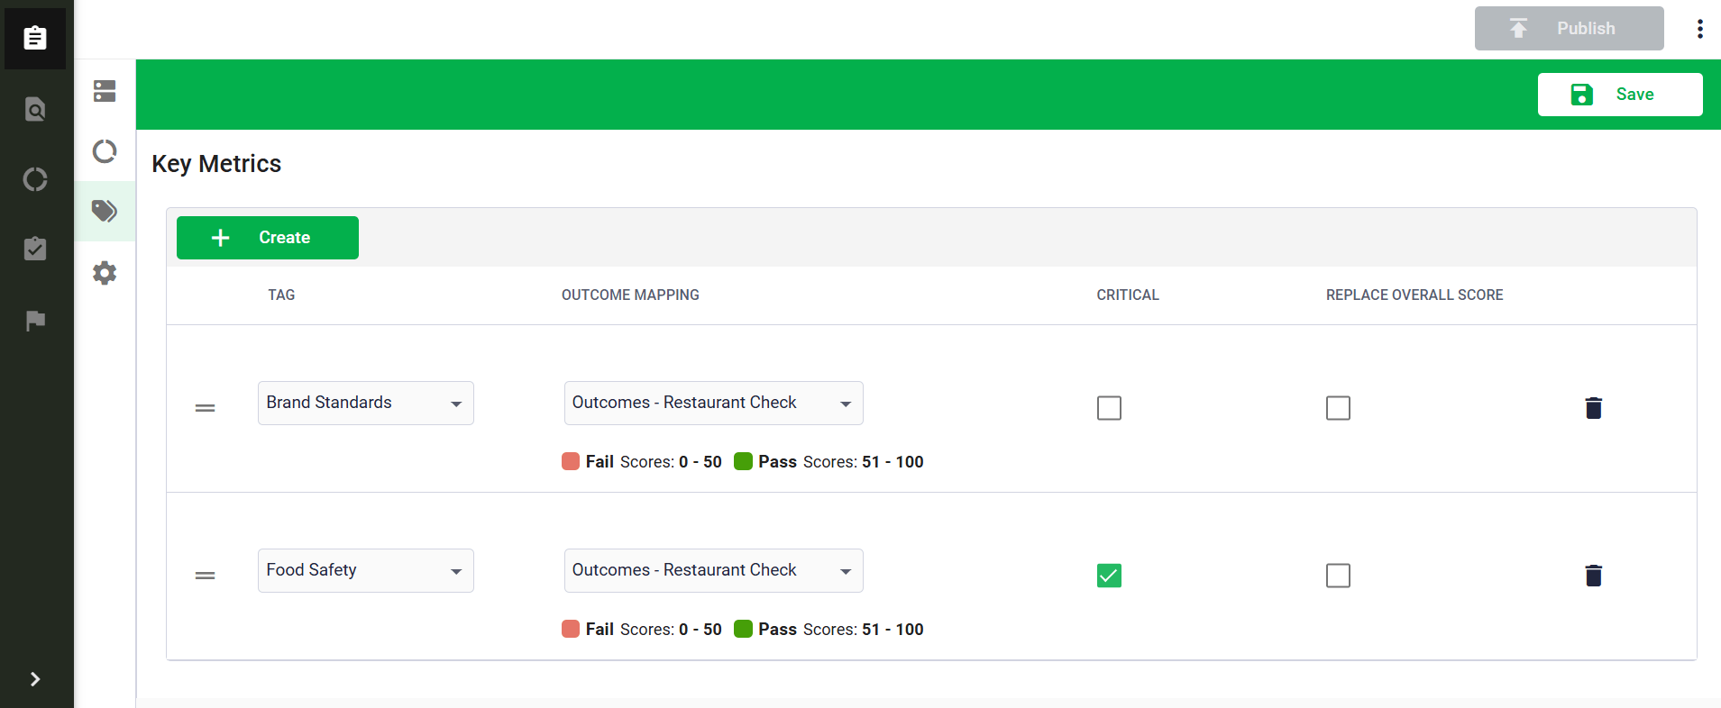
Task: Open the Food Safety tag dropdown
Action: (x=365, y=571)
